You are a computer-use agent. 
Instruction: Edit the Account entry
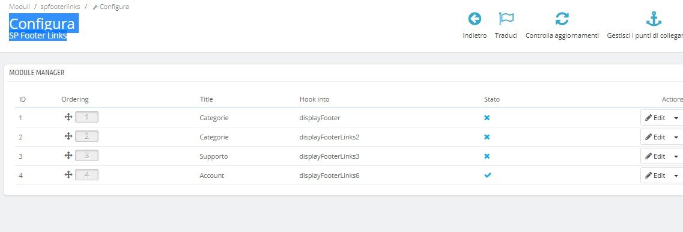click(655, 176)
